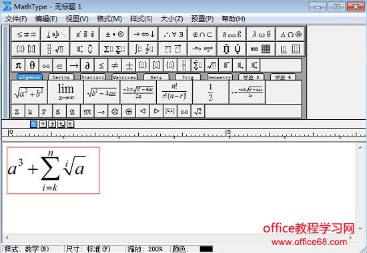Viewport: 367px width, 253px height.
Task: Open the 视图(V) menu
Action: (77, 19)
